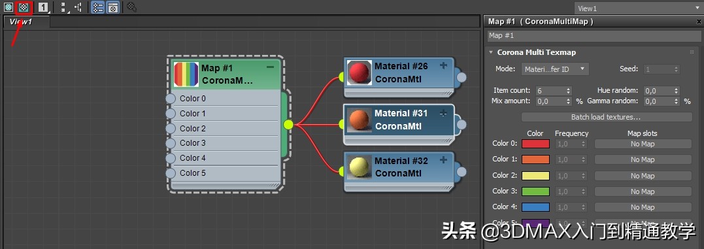Toggle the Parameter Editor panel icon
This screenshot has width=704, height=249.
tap(113, 7)
